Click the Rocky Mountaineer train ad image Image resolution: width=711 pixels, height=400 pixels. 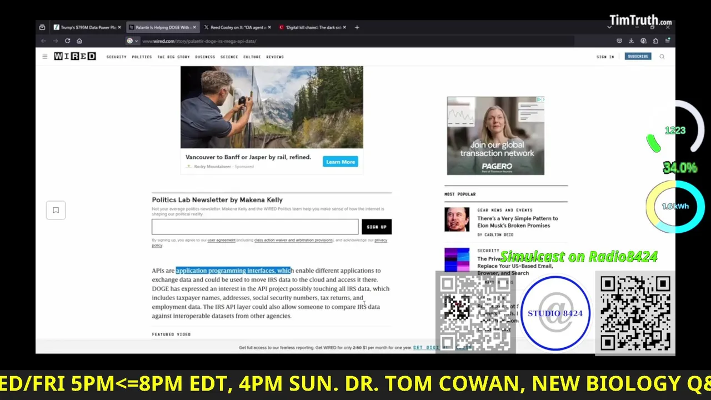pyautogui.click(x=272, y=107)
